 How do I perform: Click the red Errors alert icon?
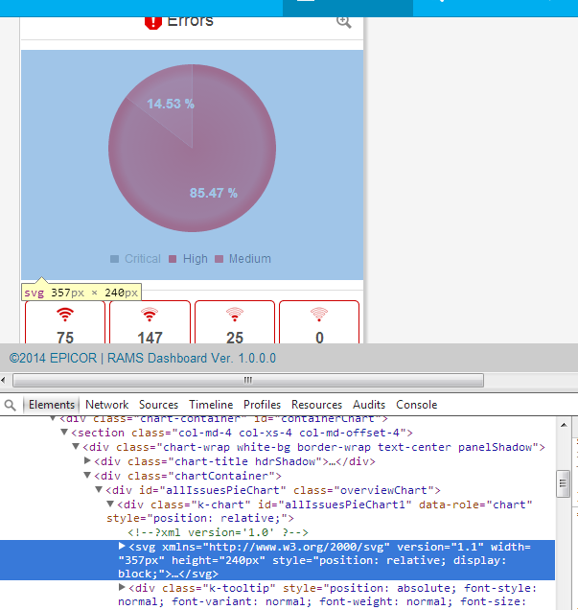pos(153,23)
